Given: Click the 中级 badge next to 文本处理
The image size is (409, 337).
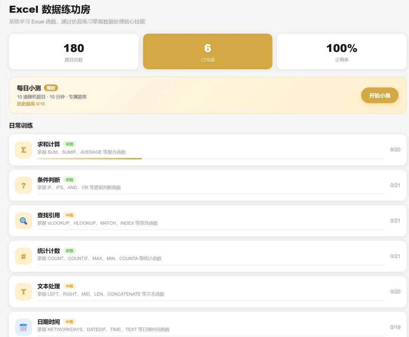Looking at the screenshot, I should (x=69, y=286).
